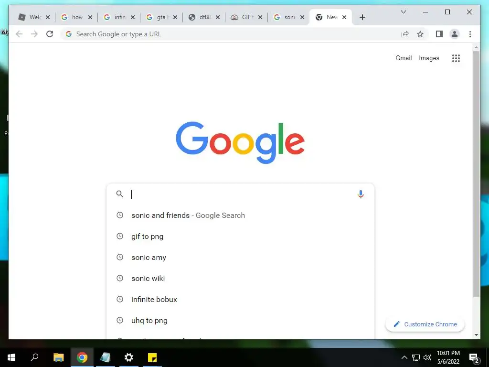Close the 'soni' tab
This screenshot has height=367, width=489.
[302, 17]
